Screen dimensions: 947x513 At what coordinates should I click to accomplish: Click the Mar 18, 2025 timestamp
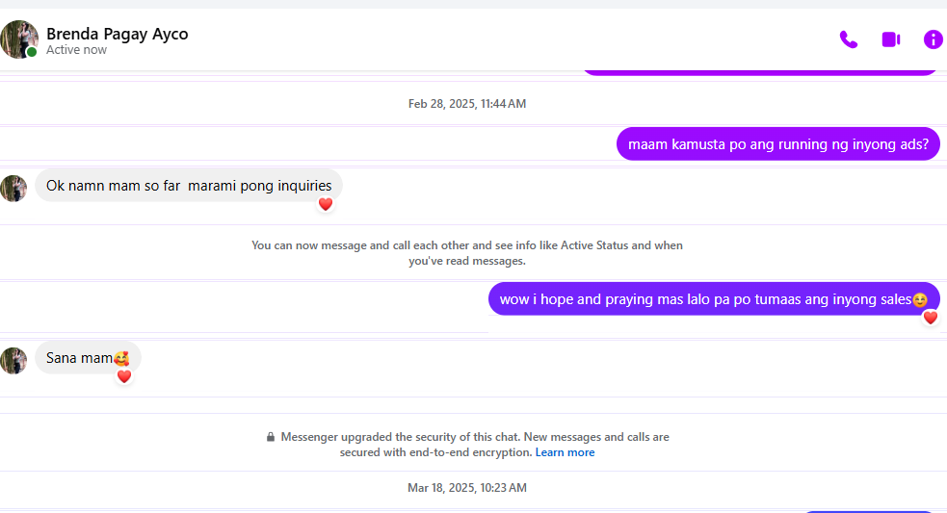[466, 488]
